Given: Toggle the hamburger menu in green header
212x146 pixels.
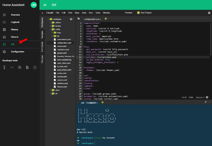Looking at the screenshot, I should pos(45,5).
